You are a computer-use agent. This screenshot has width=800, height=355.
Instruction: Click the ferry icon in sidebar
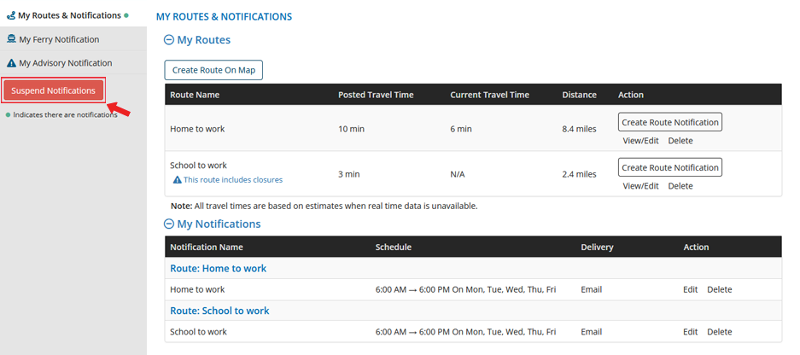[11, 39]
